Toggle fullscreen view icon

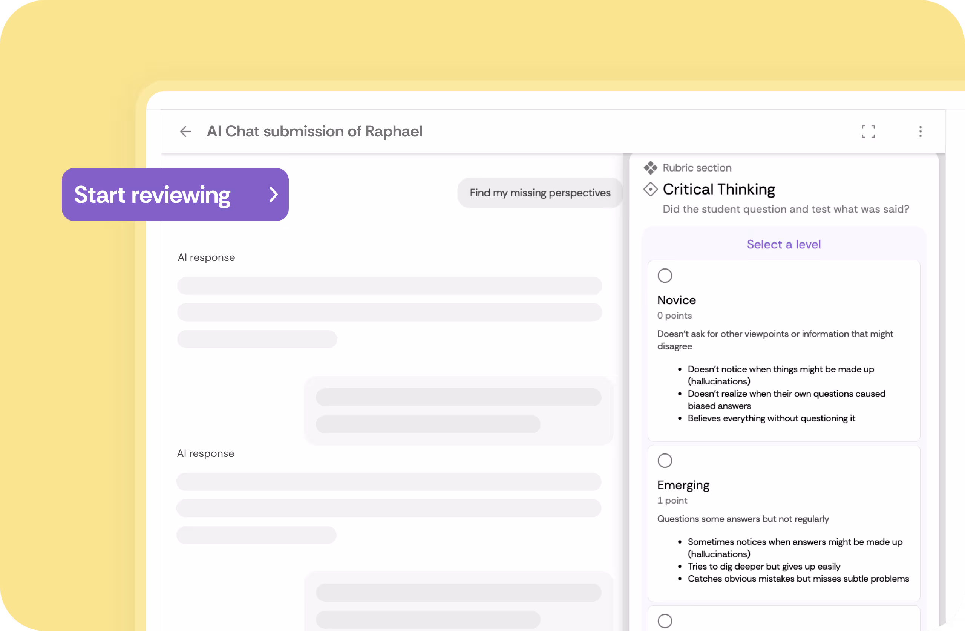coord(868,132)
